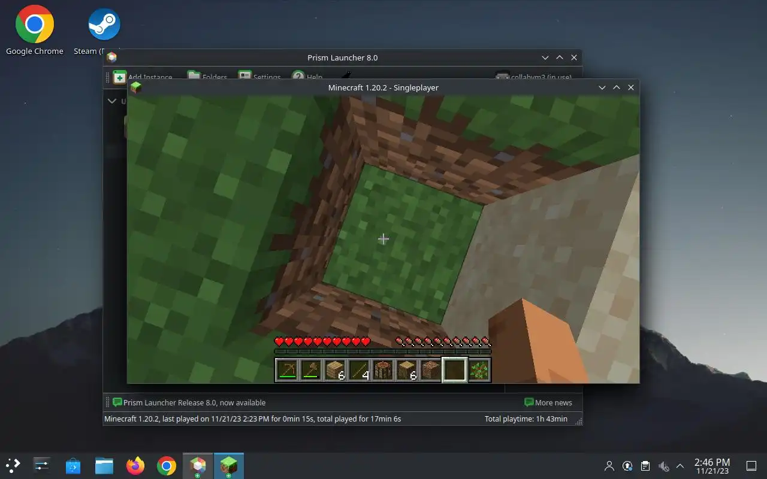Maximize the Minecraft window
This screenshot has width=767, height=479.
tap(617, 87)
